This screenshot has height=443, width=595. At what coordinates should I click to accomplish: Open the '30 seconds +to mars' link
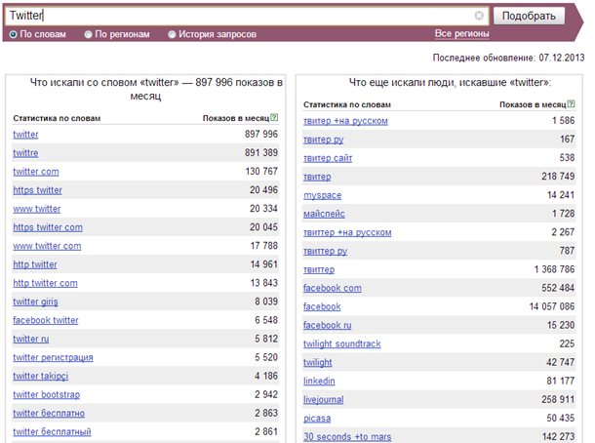point(347,437)
